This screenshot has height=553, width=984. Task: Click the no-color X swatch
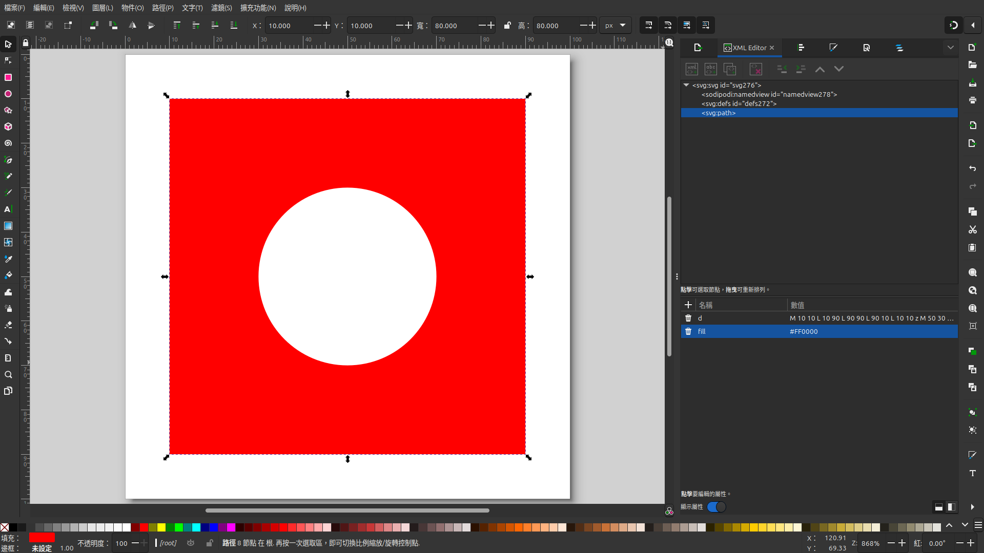(x=5, y=527)
